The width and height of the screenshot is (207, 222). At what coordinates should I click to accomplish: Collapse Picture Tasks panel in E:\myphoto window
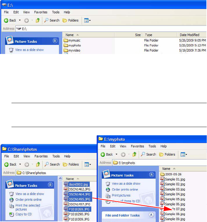pyautogui.click(x=151, y=175)
